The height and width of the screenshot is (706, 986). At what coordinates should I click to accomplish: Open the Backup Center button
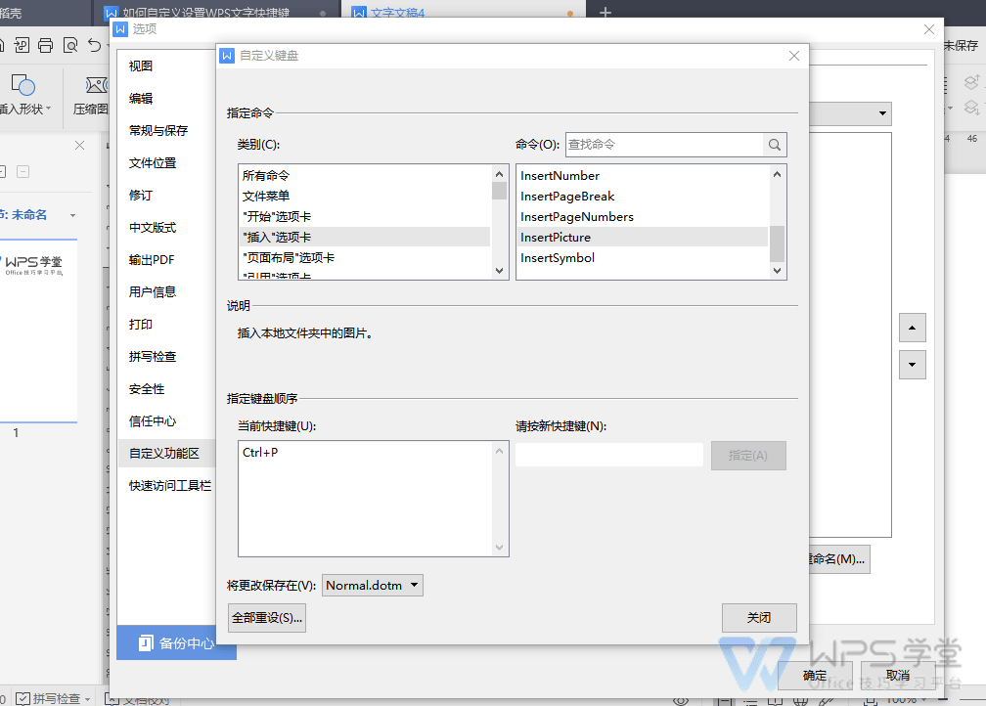click(x=176, y=642)
